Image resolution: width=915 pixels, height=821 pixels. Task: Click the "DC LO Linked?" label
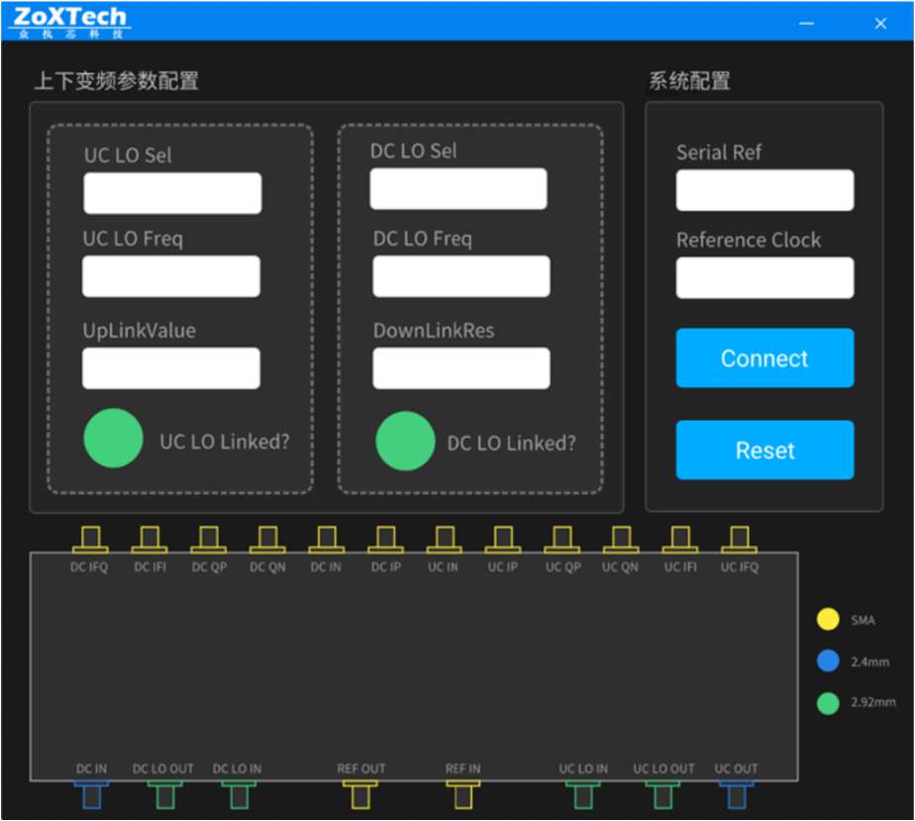[x=512, y=444]
